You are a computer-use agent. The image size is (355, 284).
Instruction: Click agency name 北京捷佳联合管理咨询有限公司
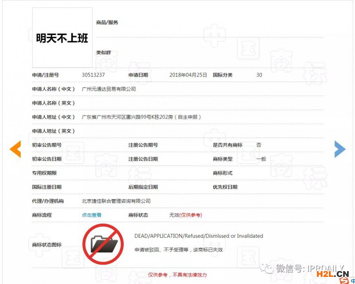[116, 201]
